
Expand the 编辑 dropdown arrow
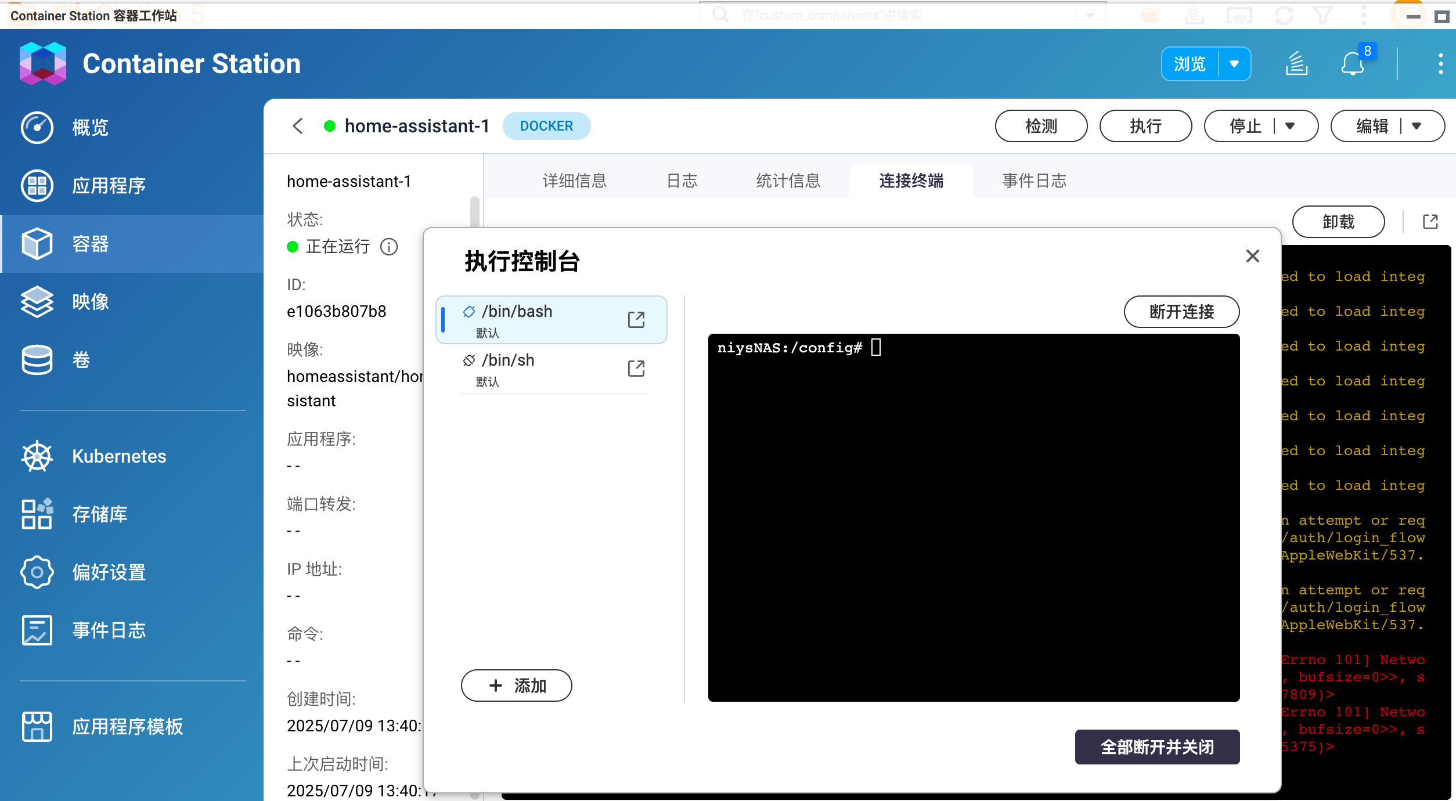(1417, 126)
